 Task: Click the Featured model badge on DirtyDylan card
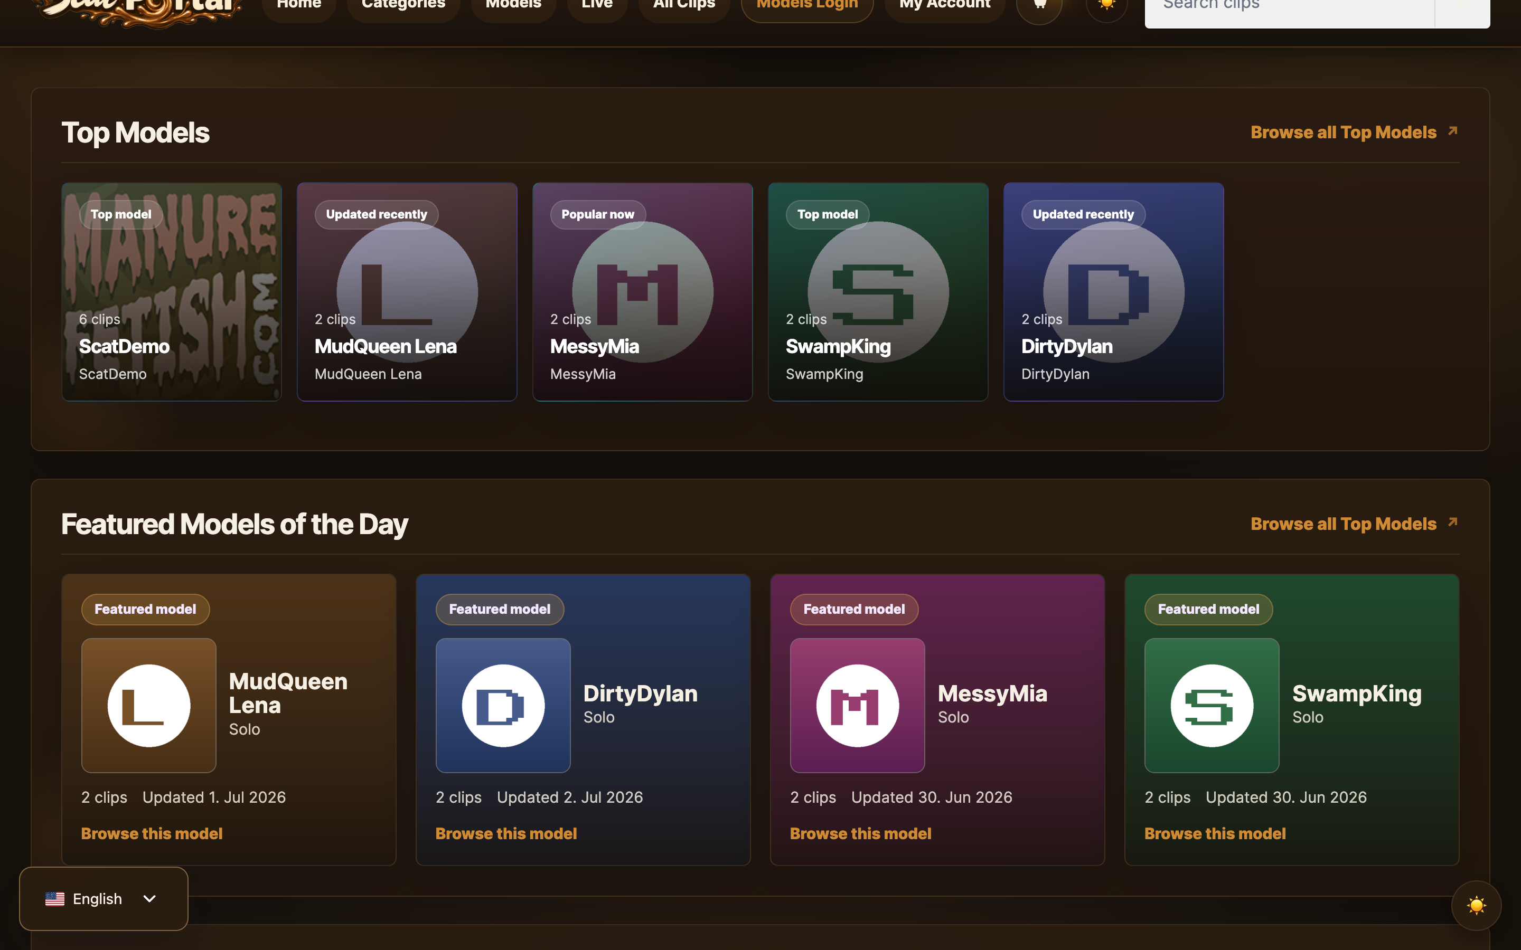point(500,610)
